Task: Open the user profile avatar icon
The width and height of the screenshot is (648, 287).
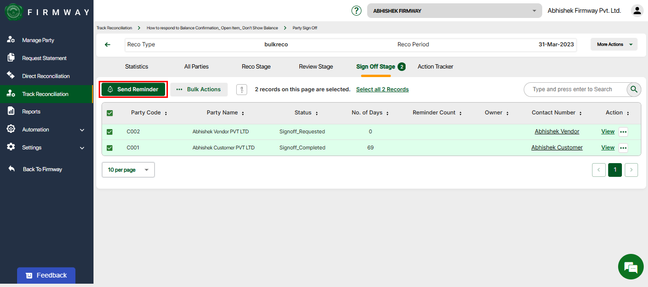Action: tap(637, 10)
